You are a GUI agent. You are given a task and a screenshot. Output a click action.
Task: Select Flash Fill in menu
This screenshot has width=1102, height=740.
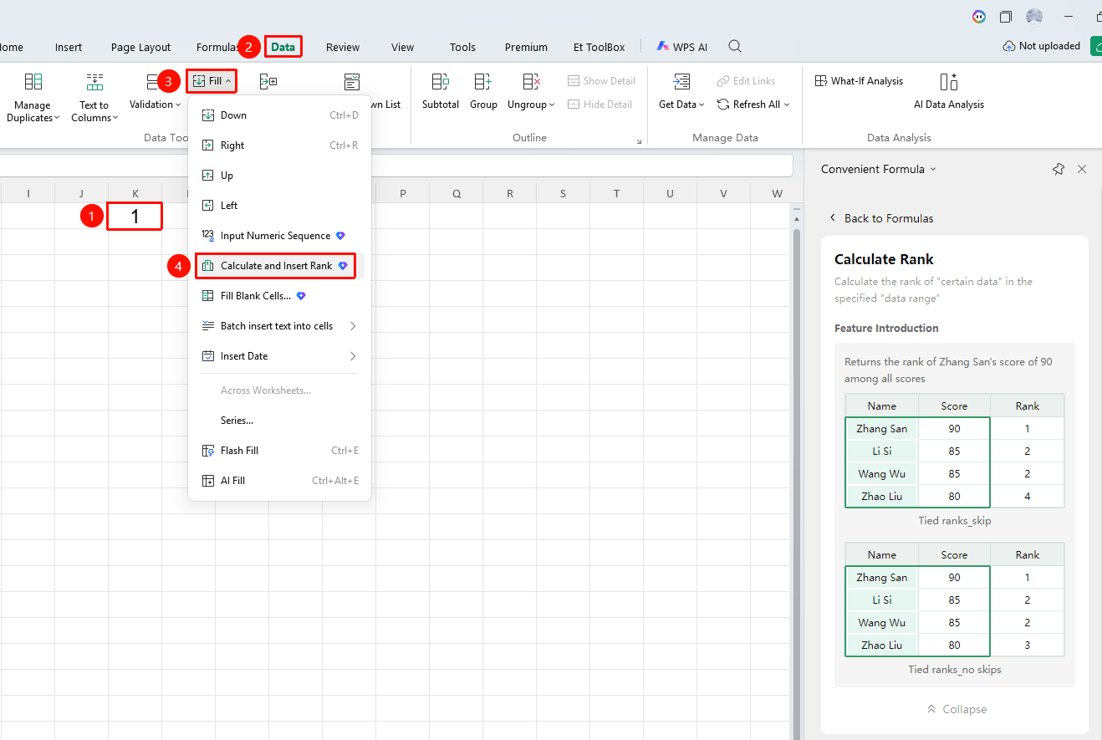[280, 451]
